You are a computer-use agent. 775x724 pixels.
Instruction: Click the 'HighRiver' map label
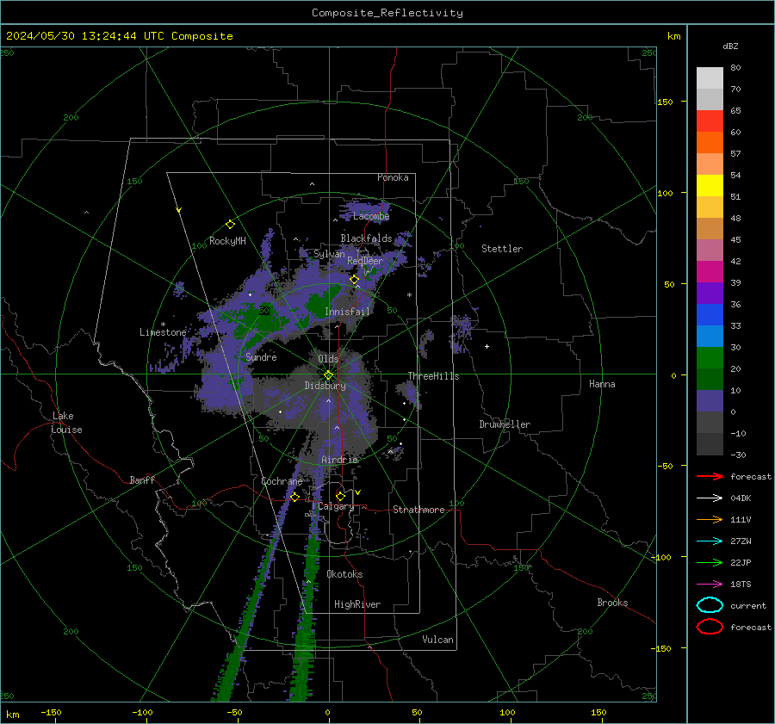357,604
